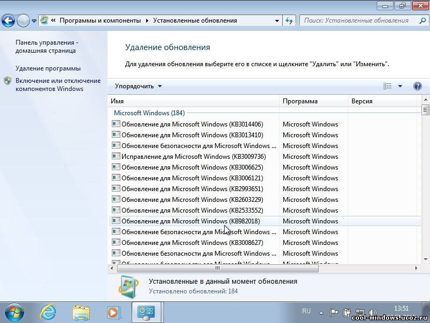Click the horizontal scrollbar left arrow
Viewport: 430px width, 323px height.
point(112,268)
